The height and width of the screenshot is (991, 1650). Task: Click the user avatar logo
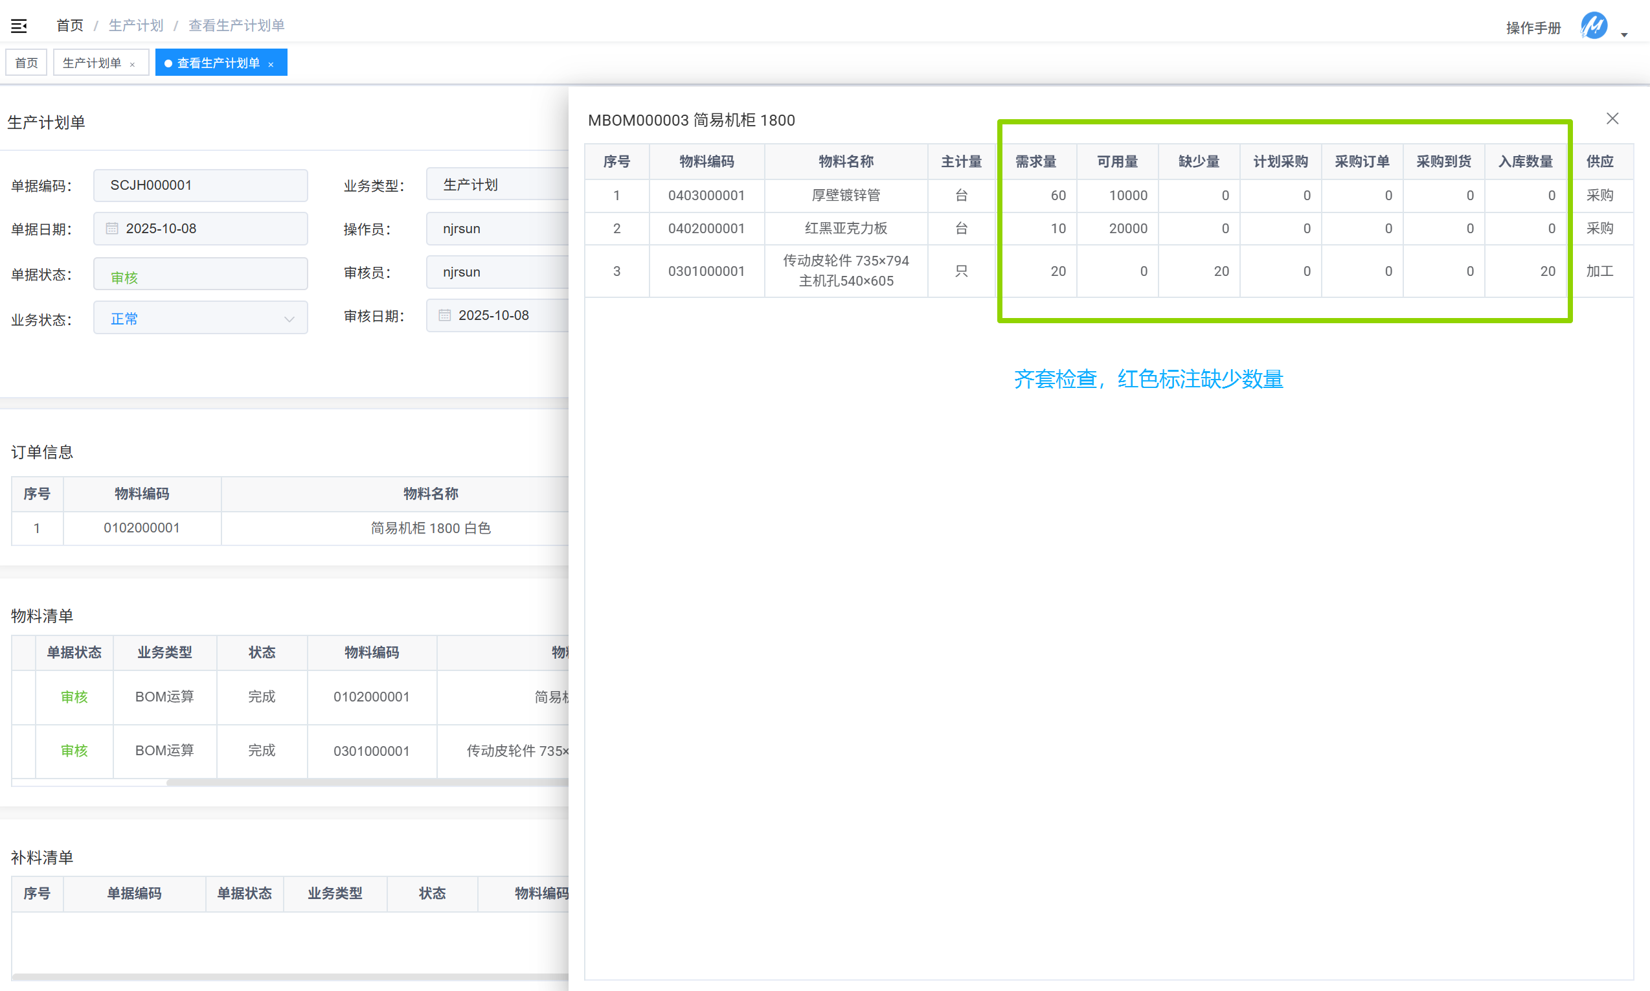1593,27
